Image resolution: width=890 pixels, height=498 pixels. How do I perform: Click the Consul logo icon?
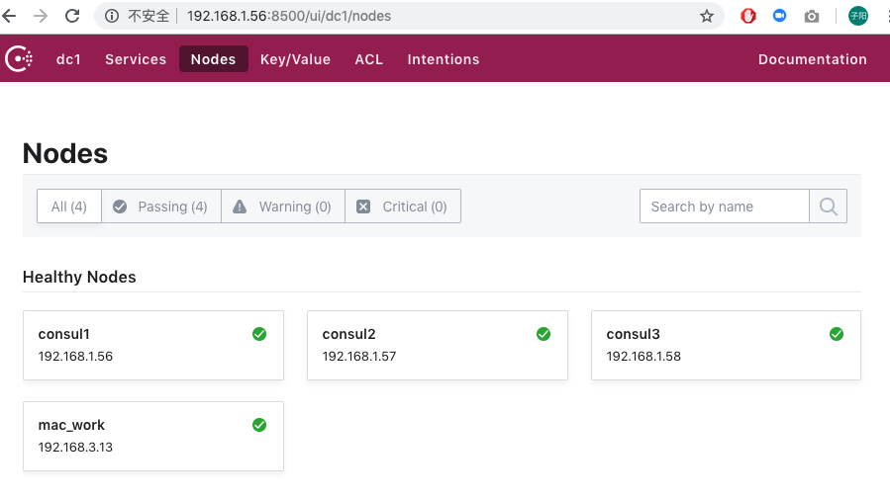20,59
